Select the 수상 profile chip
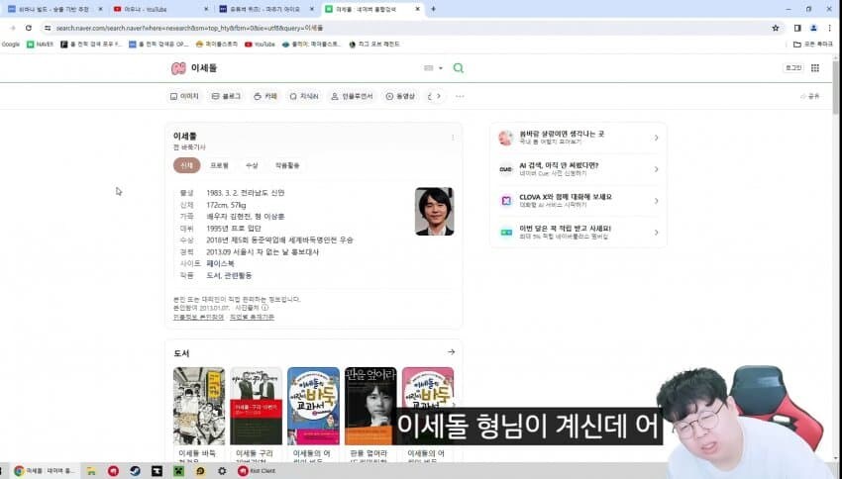842x479 pixels. coord(252,165)
